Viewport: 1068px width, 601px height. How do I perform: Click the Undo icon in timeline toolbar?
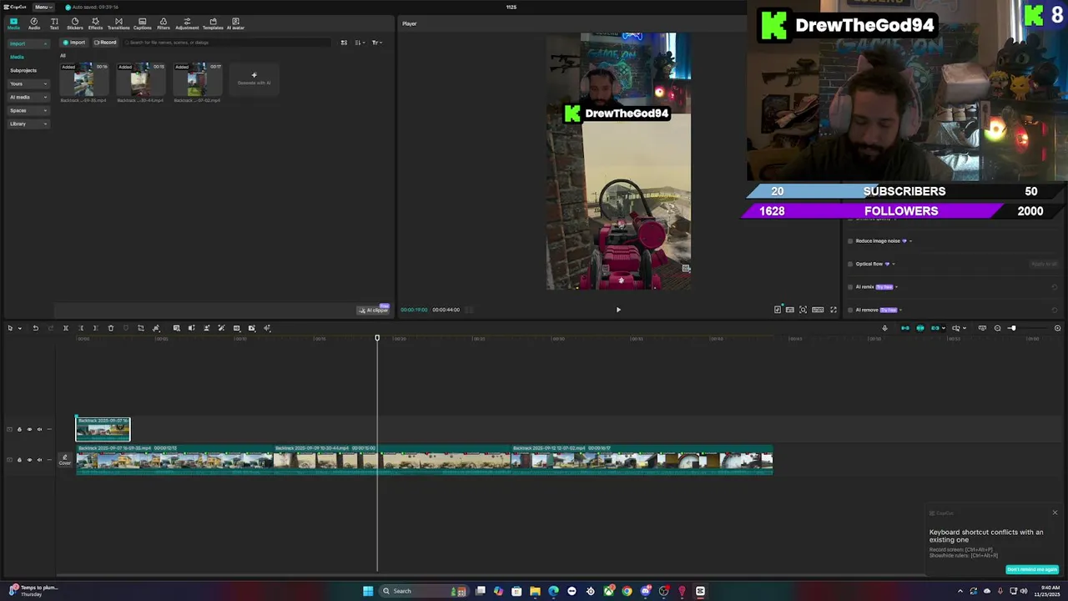tap(35, 328)
